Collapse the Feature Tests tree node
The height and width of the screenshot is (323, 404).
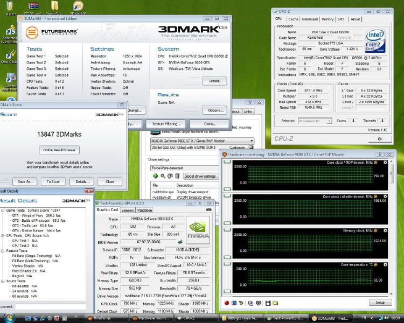coord(3,251)
